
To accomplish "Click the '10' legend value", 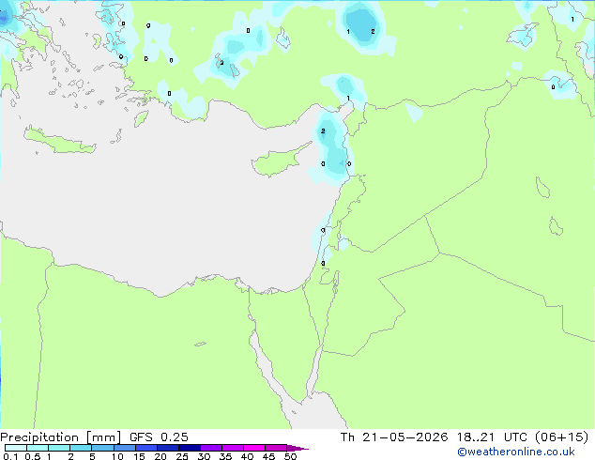I will (x=117, y=456).
